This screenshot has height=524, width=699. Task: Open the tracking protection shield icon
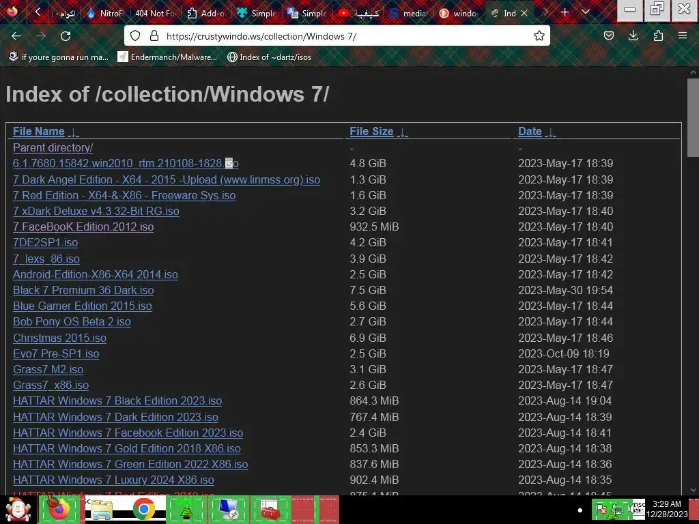pos(135,36)
